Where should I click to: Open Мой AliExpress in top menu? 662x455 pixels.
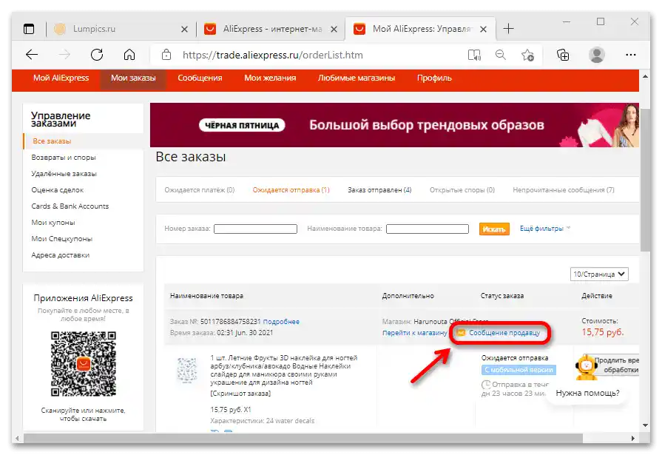61,78
